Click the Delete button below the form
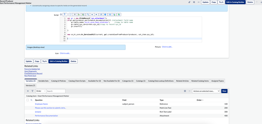 (73, 61)
